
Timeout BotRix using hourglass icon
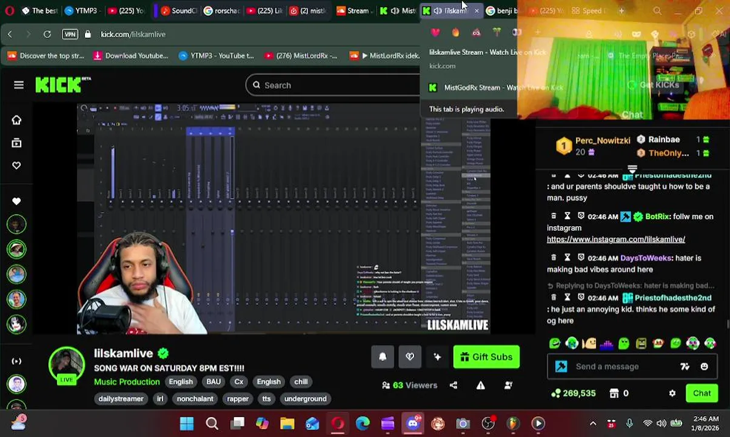pos(567,216)
